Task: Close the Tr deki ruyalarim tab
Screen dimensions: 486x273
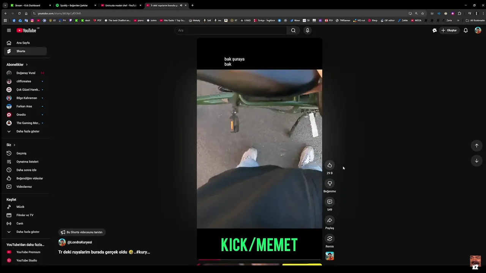Action: click(x=186, y=5)
